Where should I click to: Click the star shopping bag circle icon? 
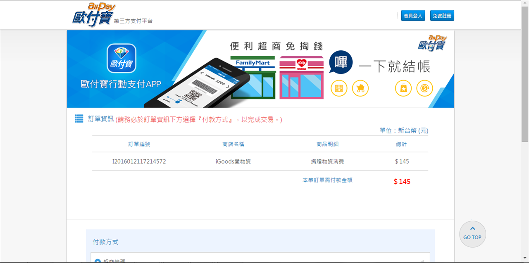403,88
